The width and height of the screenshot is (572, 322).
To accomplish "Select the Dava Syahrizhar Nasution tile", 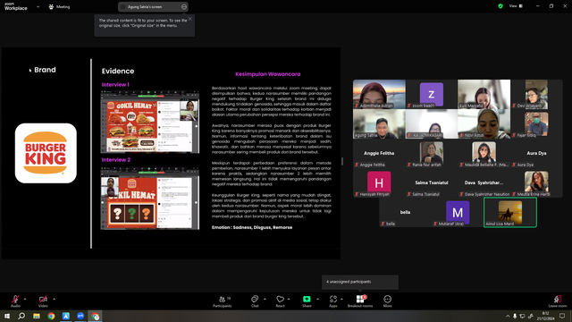I will (484, 182).
